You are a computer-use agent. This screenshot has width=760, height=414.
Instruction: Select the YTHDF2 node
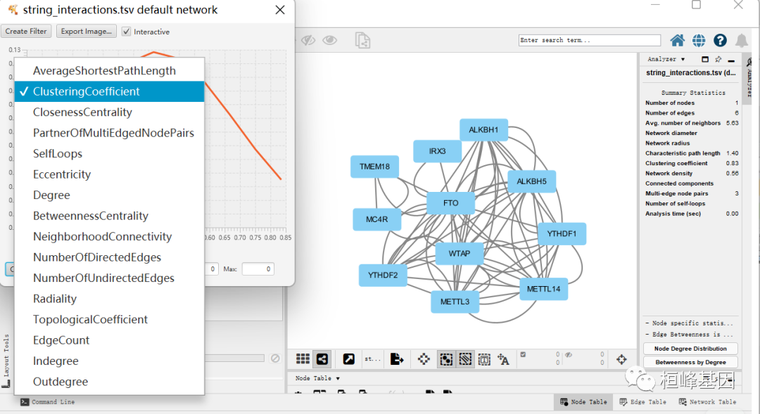(382, 276)
